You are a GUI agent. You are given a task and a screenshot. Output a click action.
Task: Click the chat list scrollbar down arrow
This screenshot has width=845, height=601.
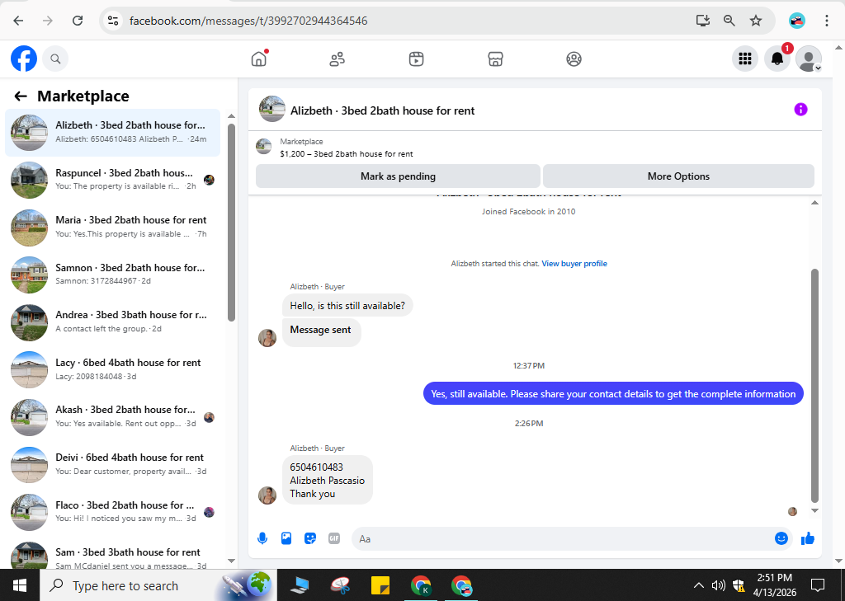[x=231, y=561]
